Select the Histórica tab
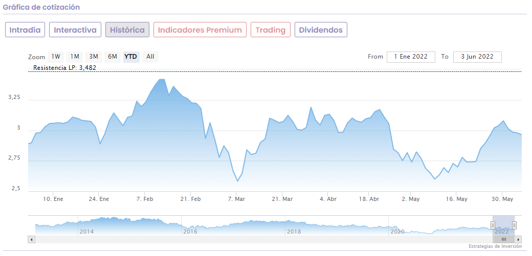The height and width of the screenshot is (256, 532). [127, 30]
